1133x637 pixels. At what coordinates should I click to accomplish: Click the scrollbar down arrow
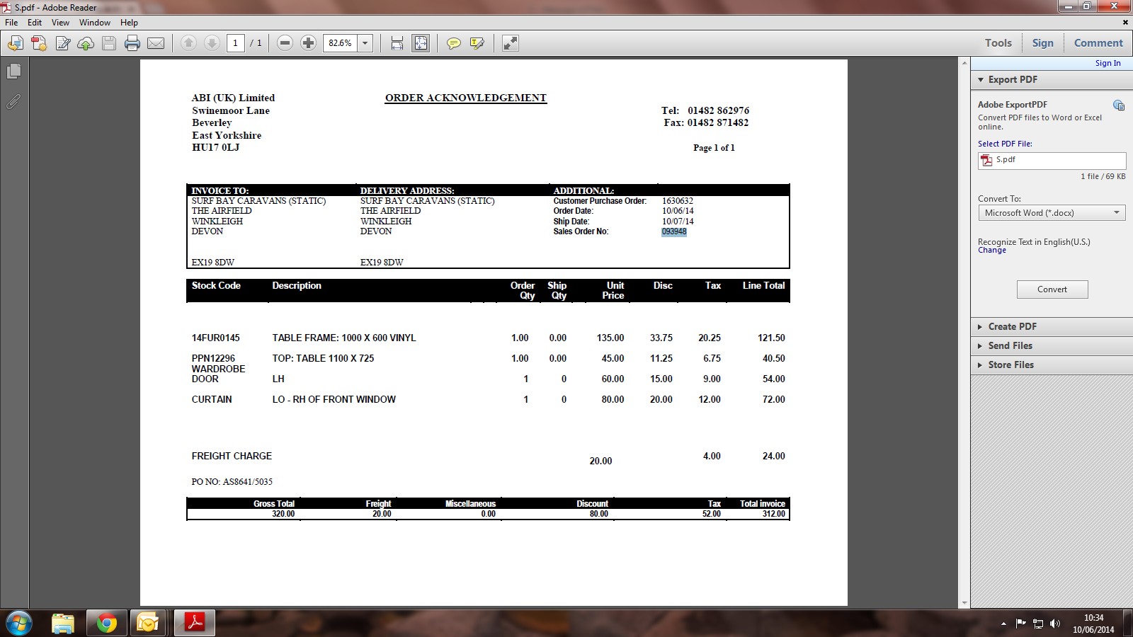point(964,603)
